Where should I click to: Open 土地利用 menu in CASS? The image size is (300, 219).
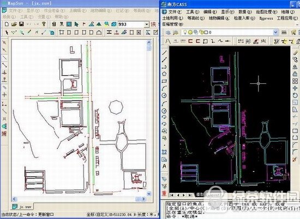point(172,18)
